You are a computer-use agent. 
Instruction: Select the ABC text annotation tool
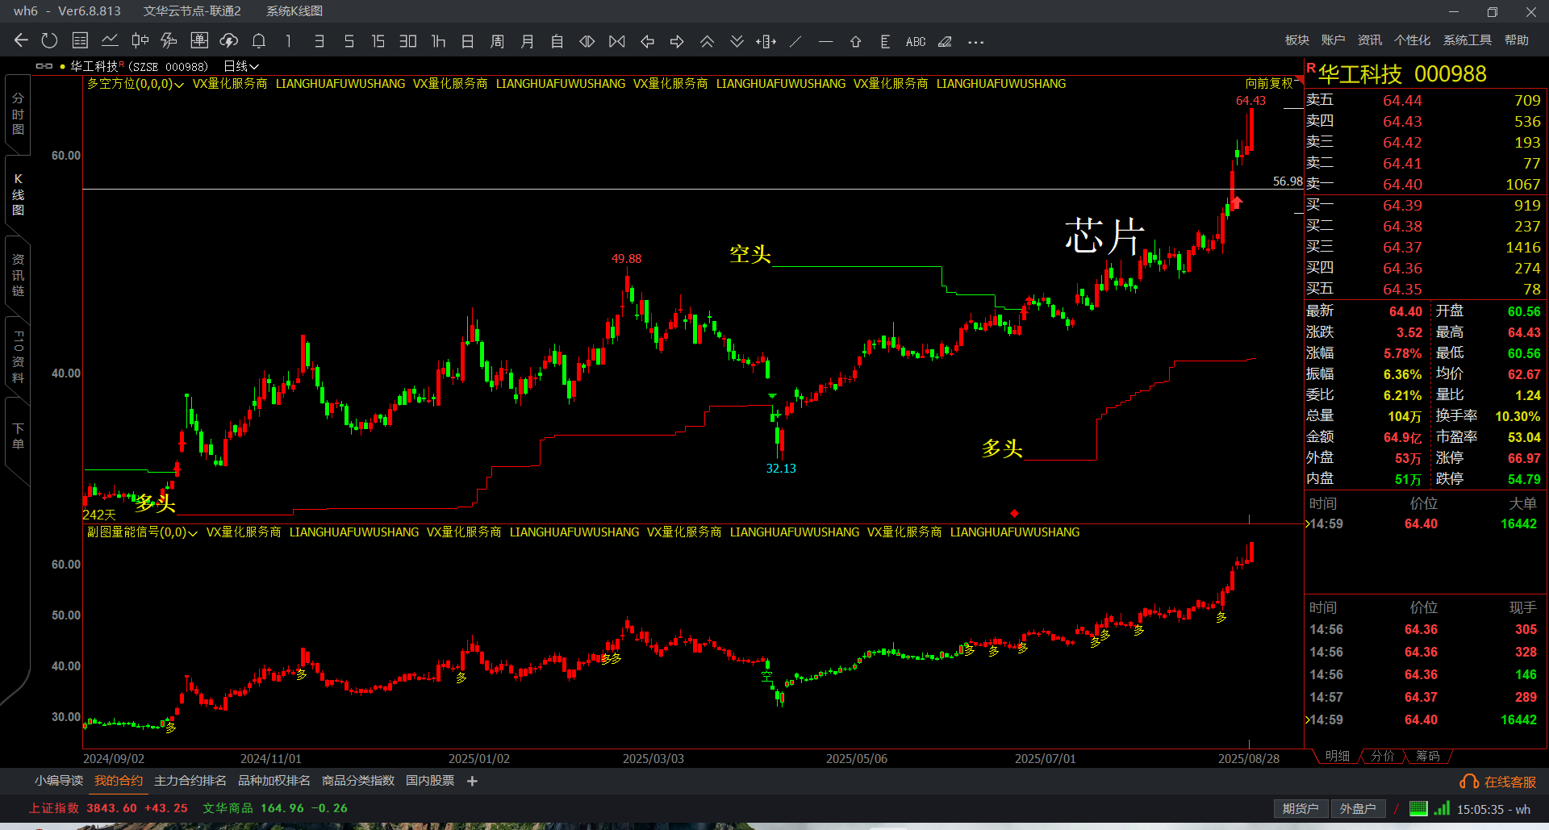pos(916,41)
